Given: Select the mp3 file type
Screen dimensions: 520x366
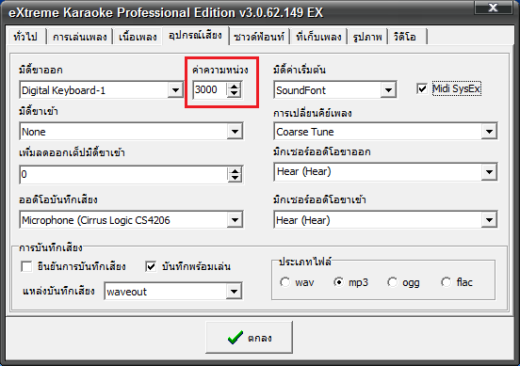Looking at the screenshot, I should click(338, 282).
